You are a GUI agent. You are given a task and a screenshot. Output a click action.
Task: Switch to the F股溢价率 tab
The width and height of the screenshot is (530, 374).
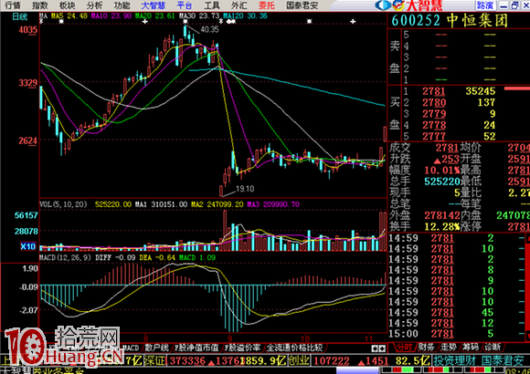[243, 348]
